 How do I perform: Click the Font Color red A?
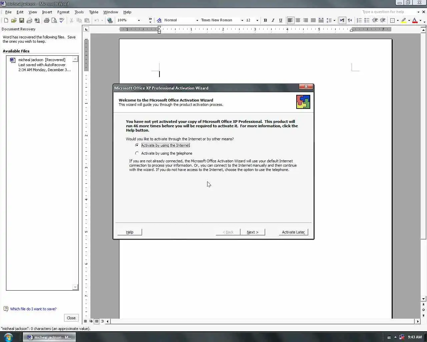click(x=415, y=20)
